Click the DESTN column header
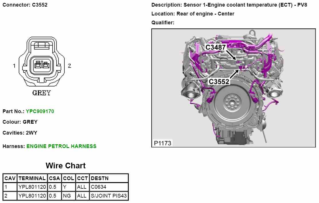 (x=100, y=178)
